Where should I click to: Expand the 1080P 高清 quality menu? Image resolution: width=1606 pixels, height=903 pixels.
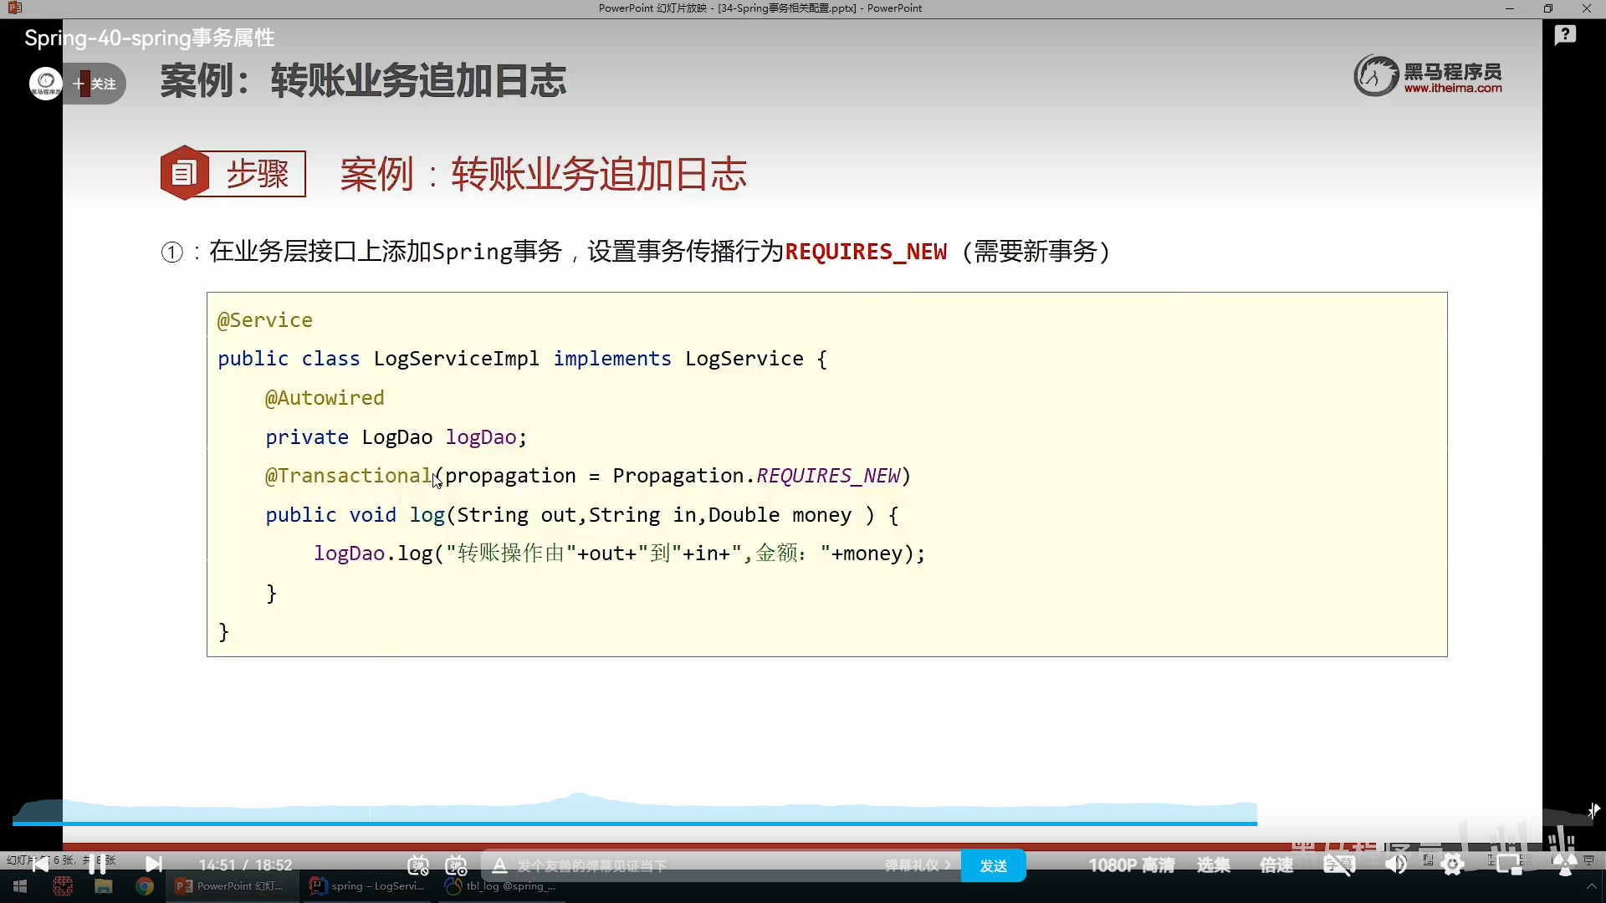[x=1131, y=865]
